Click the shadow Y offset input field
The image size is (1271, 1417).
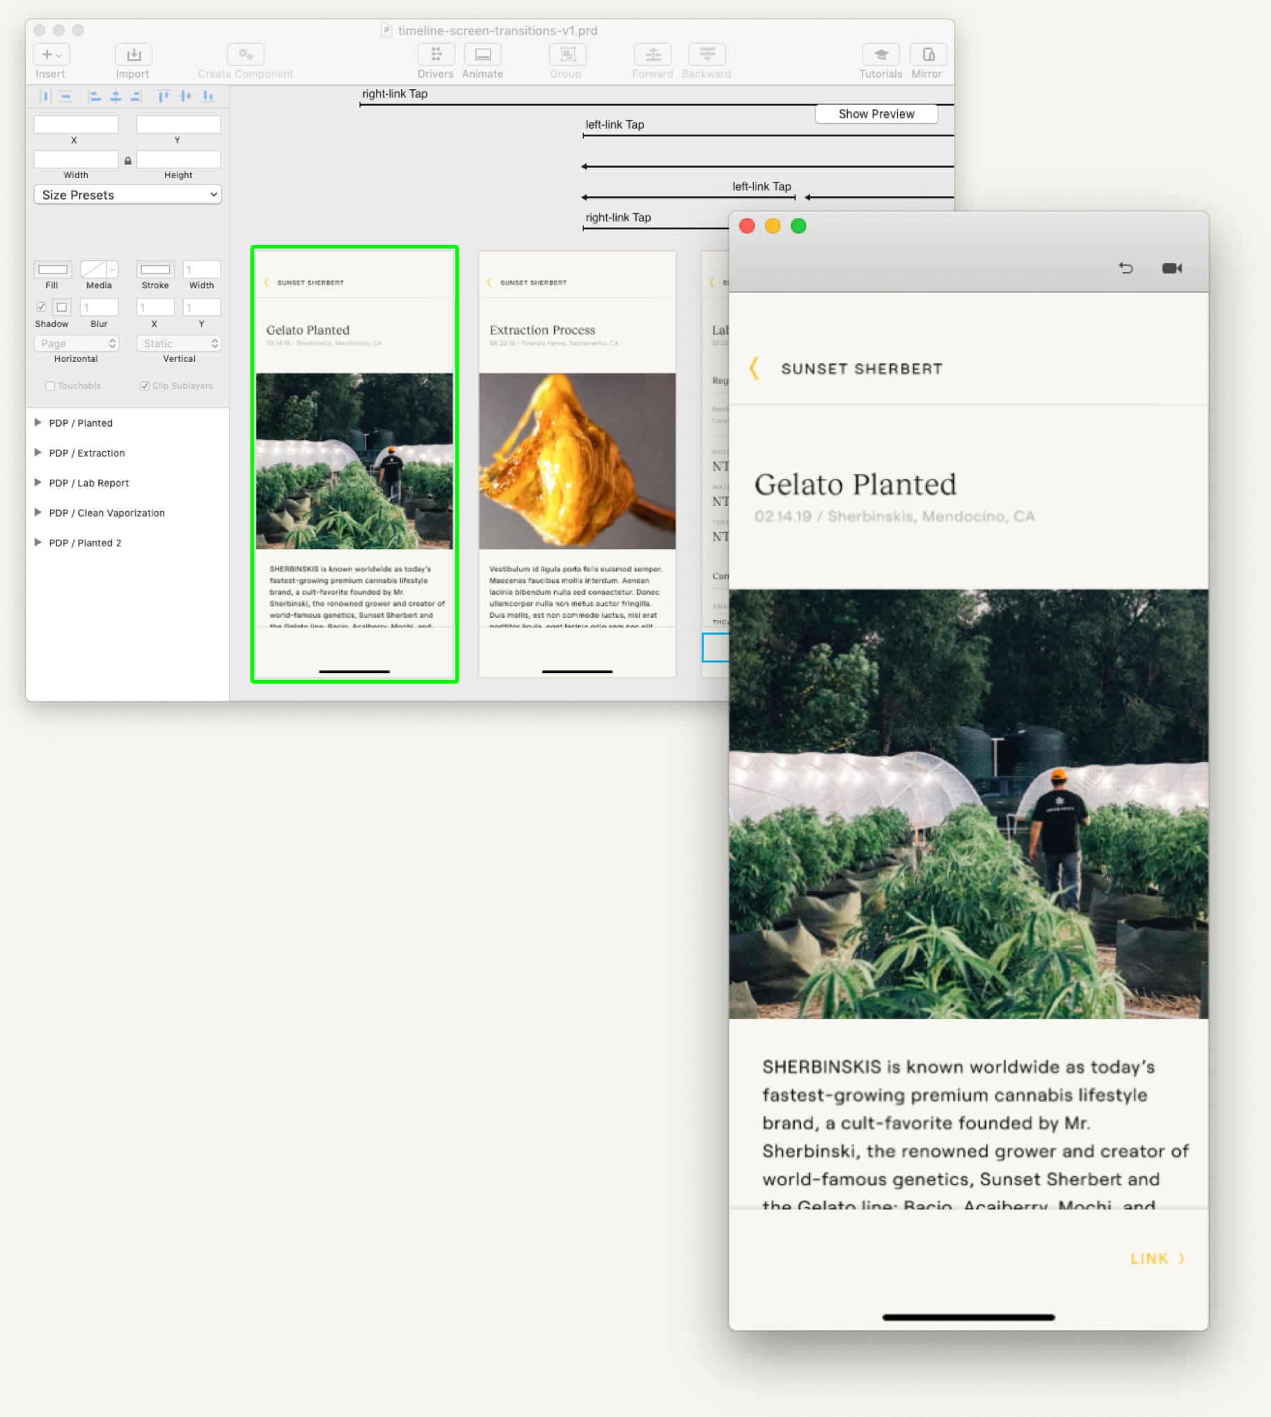[202, 307]
